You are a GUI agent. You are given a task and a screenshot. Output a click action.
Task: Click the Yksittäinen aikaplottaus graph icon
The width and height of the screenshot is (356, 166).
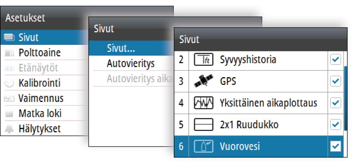point(204,103)
